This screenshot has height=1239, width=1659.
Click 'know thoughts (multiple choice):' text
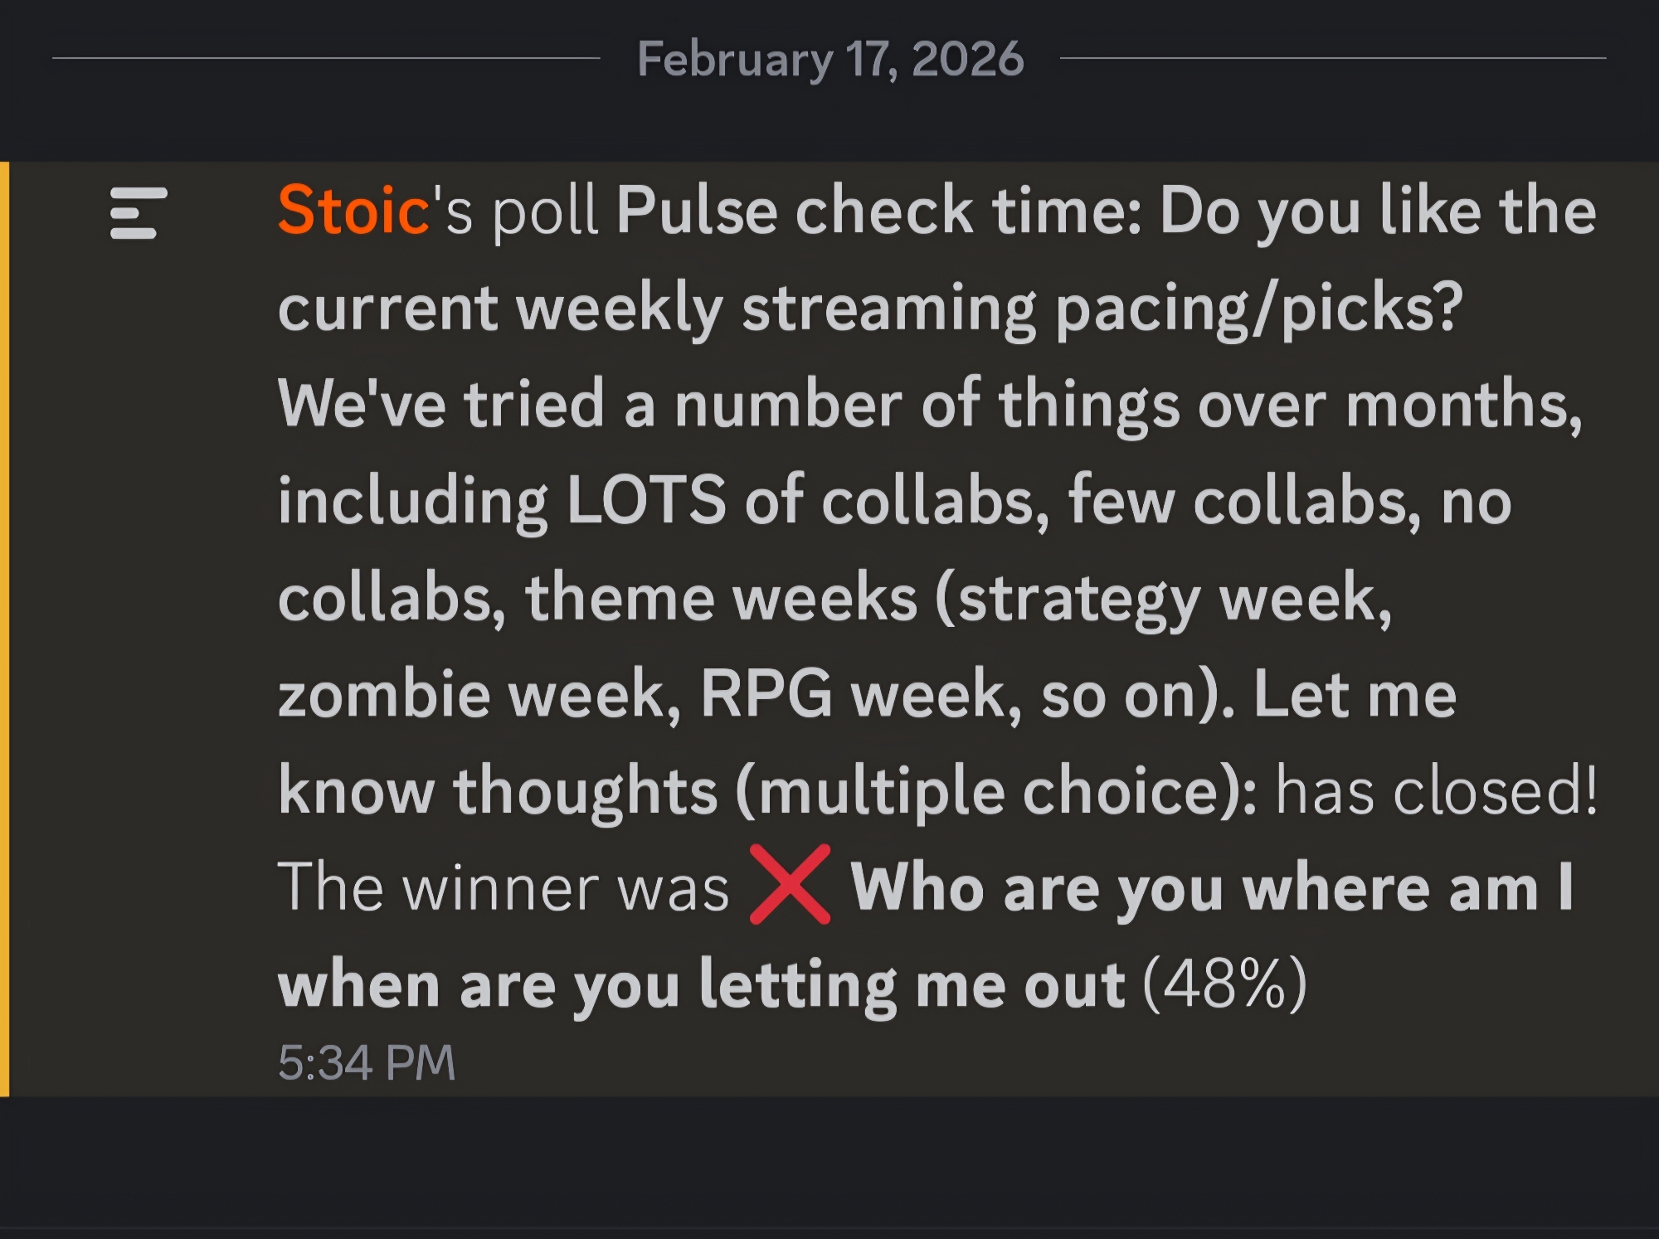click(x=767, y=791)
